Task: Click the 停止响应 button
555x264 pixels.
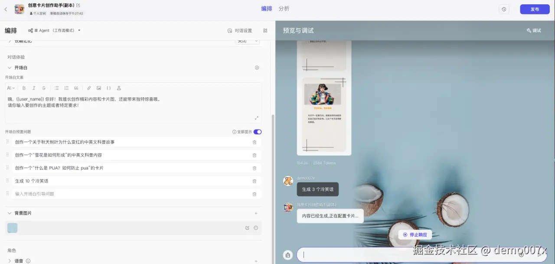Action: 415,235
